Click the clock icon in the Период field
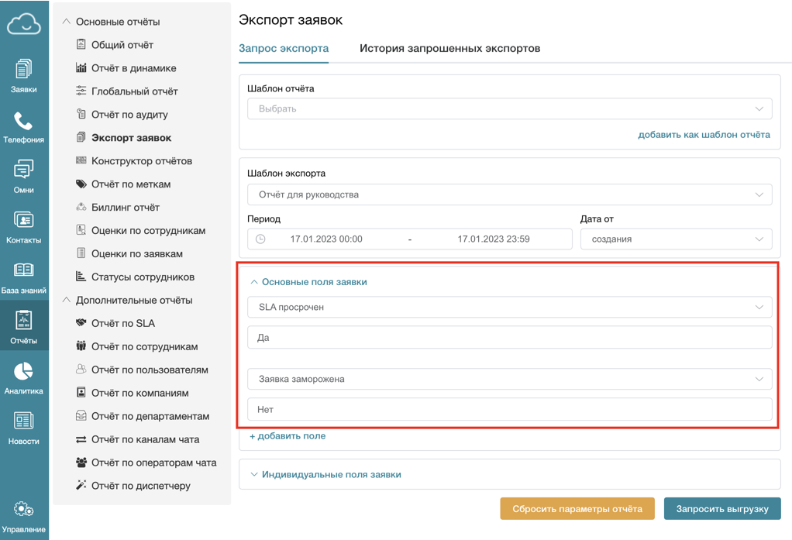Image resolution: width=792 pixels, height=540 pixels. coord(262,238)
